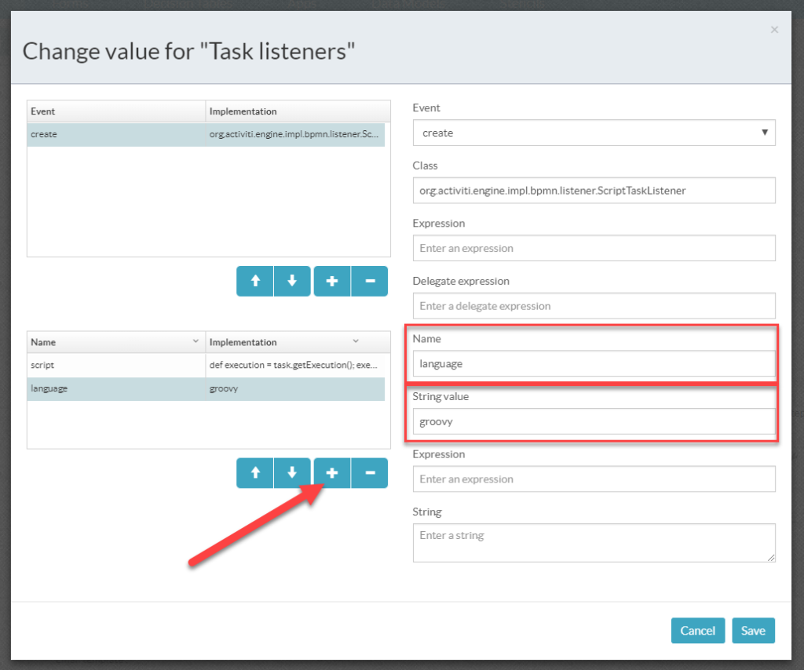
Task: Click the Class input field
Action: (594, 191)
